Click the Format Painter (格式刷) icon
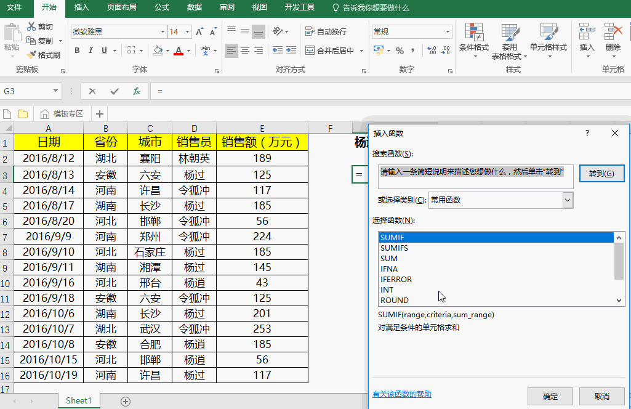 (x=32, y=55)
